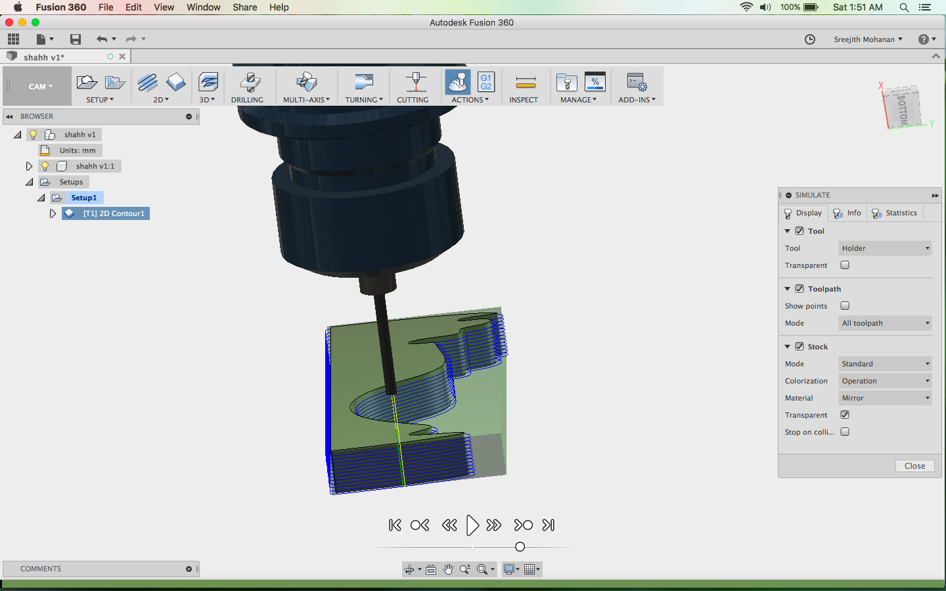
Task: Select the 2D pocket milling icon
Action: [176, 83]
